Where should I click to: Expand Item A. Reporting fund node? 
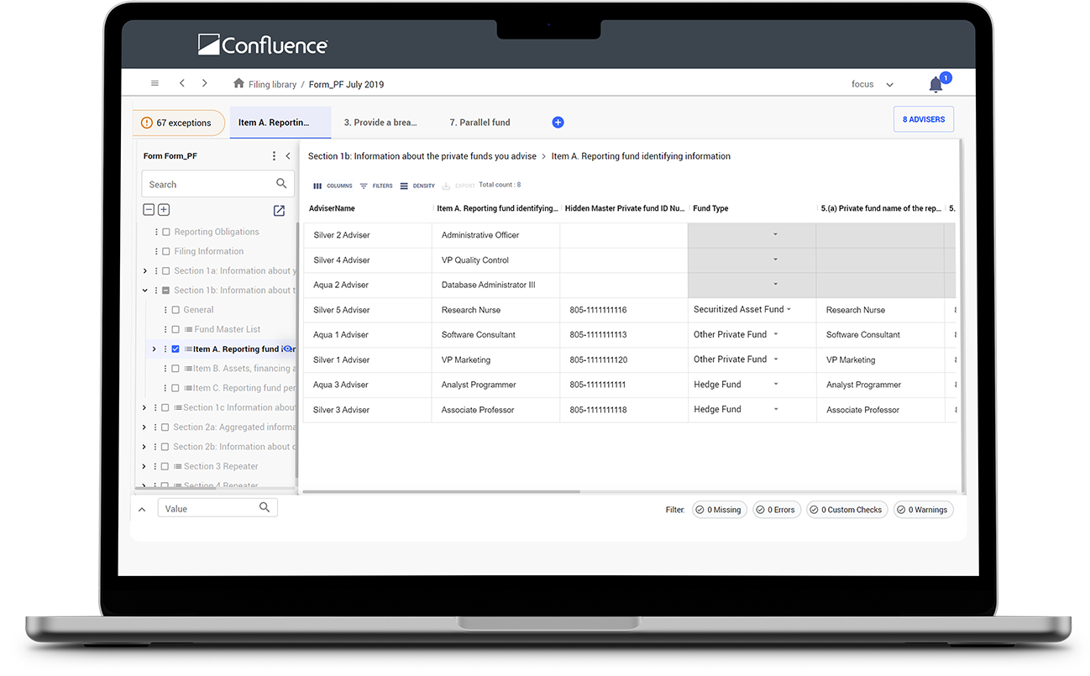point(154,349)
